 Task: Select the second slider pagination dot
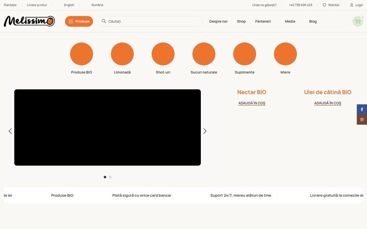(x=110, y=177)
